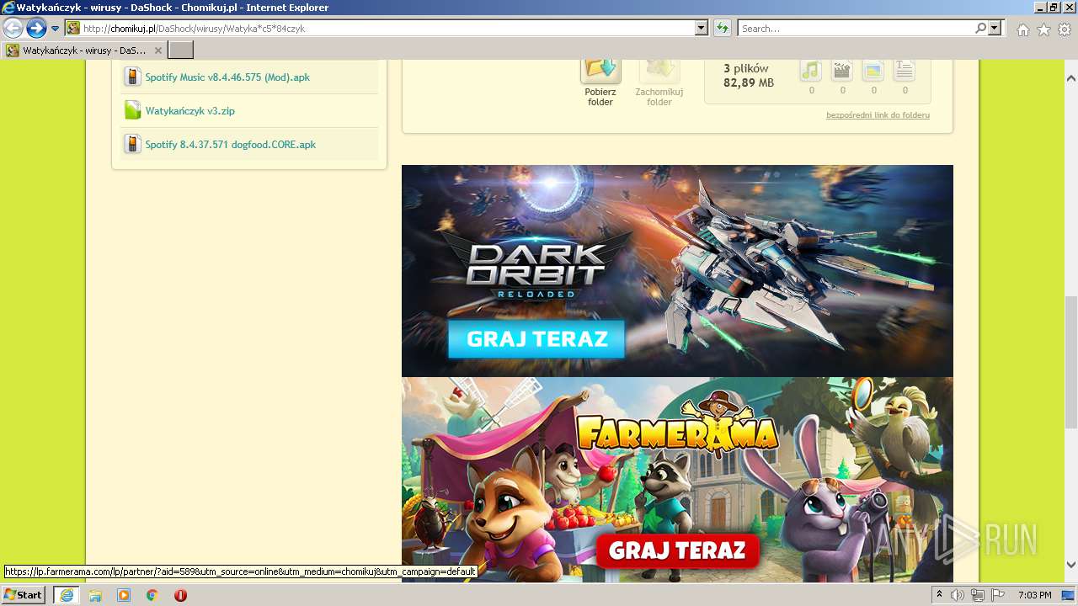1078x606 pixels.
Task: Click the browser Back arrow button
Action: coord(13,29)
